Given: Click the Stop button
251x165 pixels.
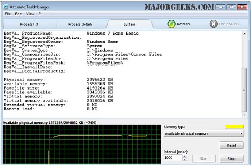Looking at the screenshot, I should pos(231,158).
